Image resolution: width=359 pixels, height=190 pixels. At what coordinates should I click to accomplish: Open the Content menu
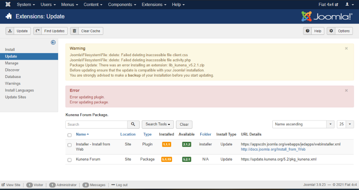click(x=93, y=5)
